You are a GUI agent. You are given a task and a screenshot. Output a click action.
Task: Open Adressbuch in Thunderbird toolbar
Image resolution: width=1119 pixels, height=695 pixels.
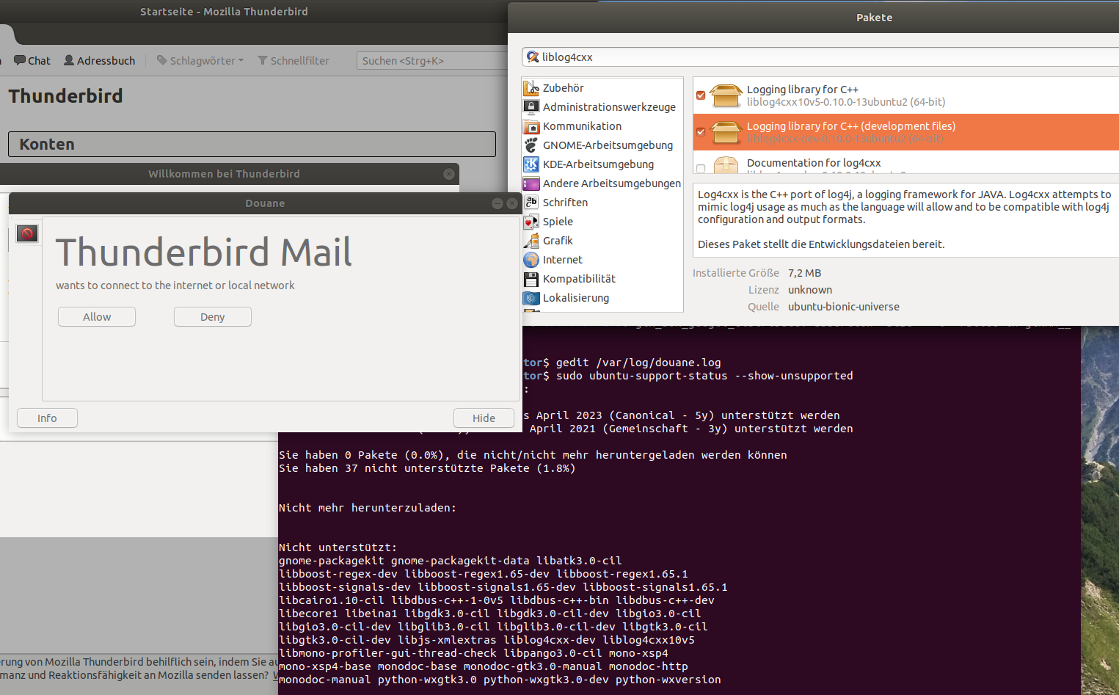point(99,60)
